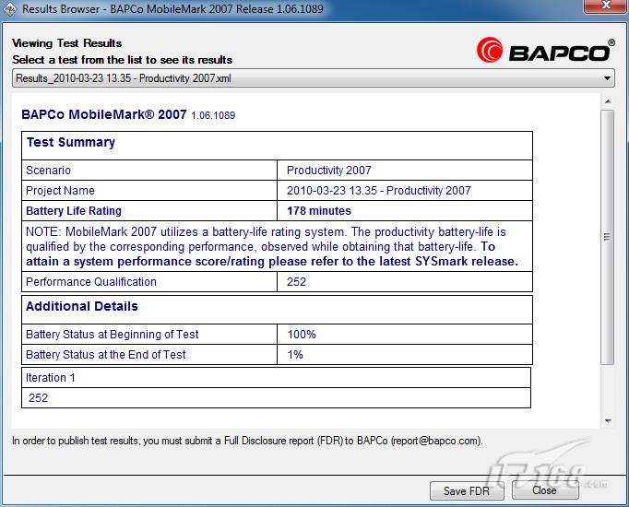The width and height of the screenshot is (629, 507).
Task: Click the scrollbar up arrow
Action: coord(608,101)
